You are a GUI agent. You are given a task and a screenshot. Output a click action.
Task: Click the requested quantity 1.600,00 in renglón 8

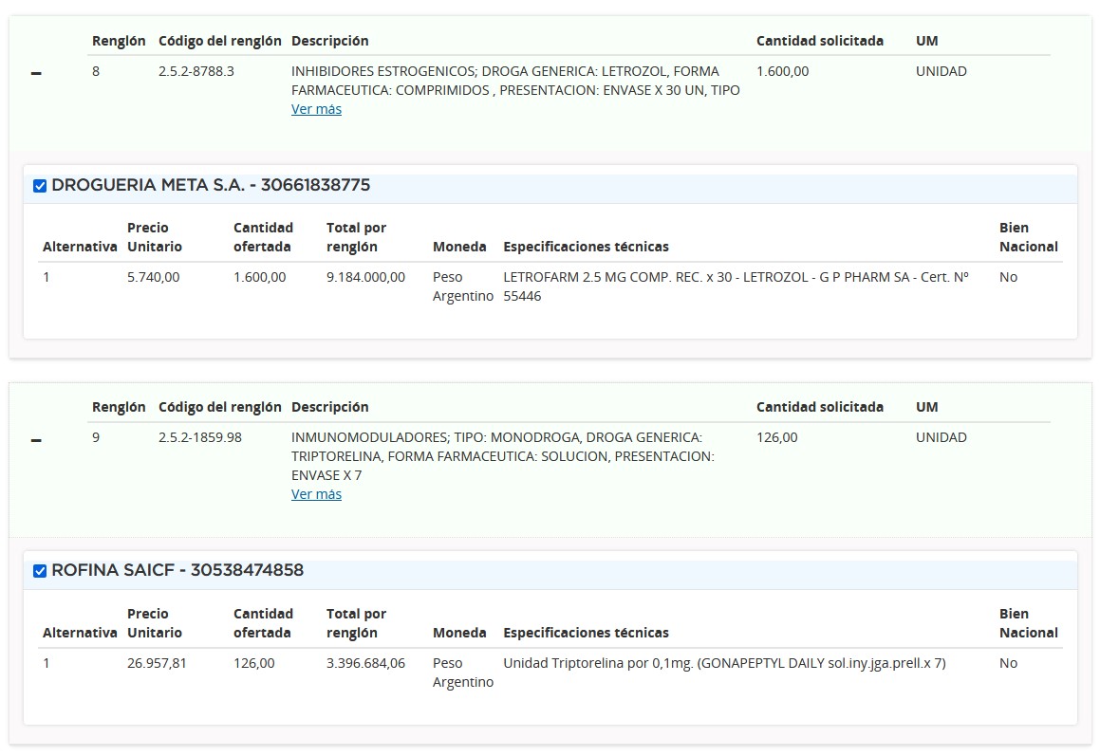tap(782, 71)
